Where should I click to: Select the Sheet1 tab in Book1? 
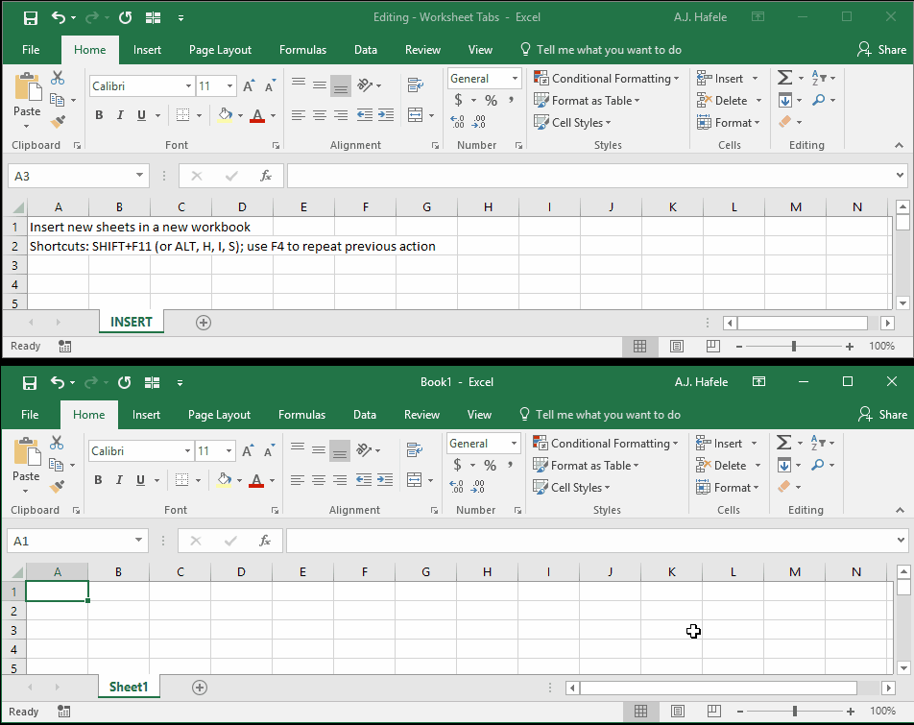pos(129,688)
